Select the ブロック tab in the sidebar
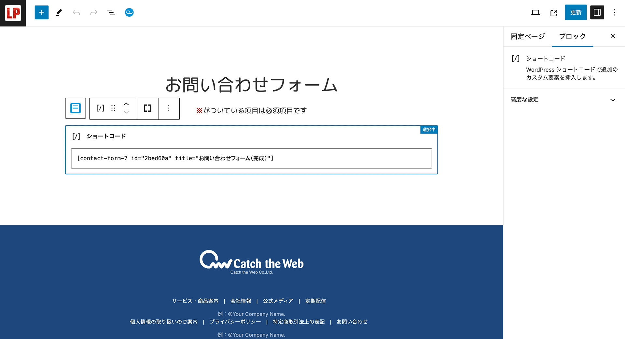The image size is (625, 339). 572,36
